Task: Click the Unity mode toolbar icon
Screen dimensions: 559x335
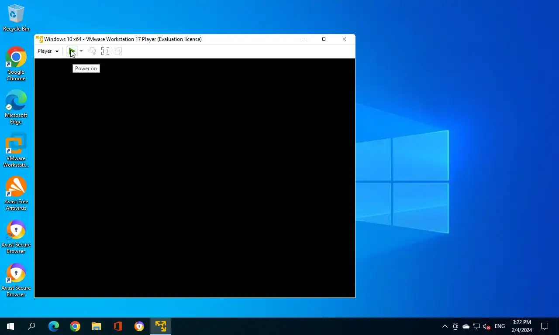Action: coord(118,51)
